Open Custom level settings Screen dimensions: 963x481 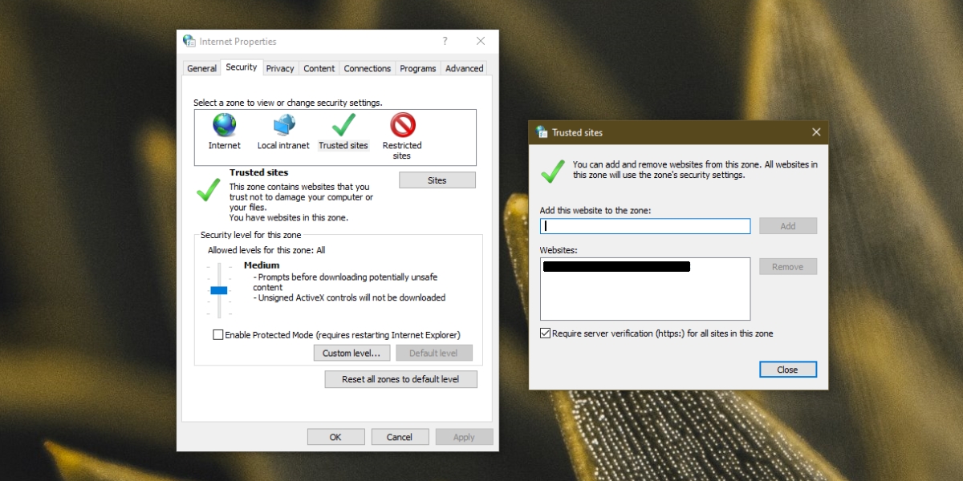click(x=352, y=353)
